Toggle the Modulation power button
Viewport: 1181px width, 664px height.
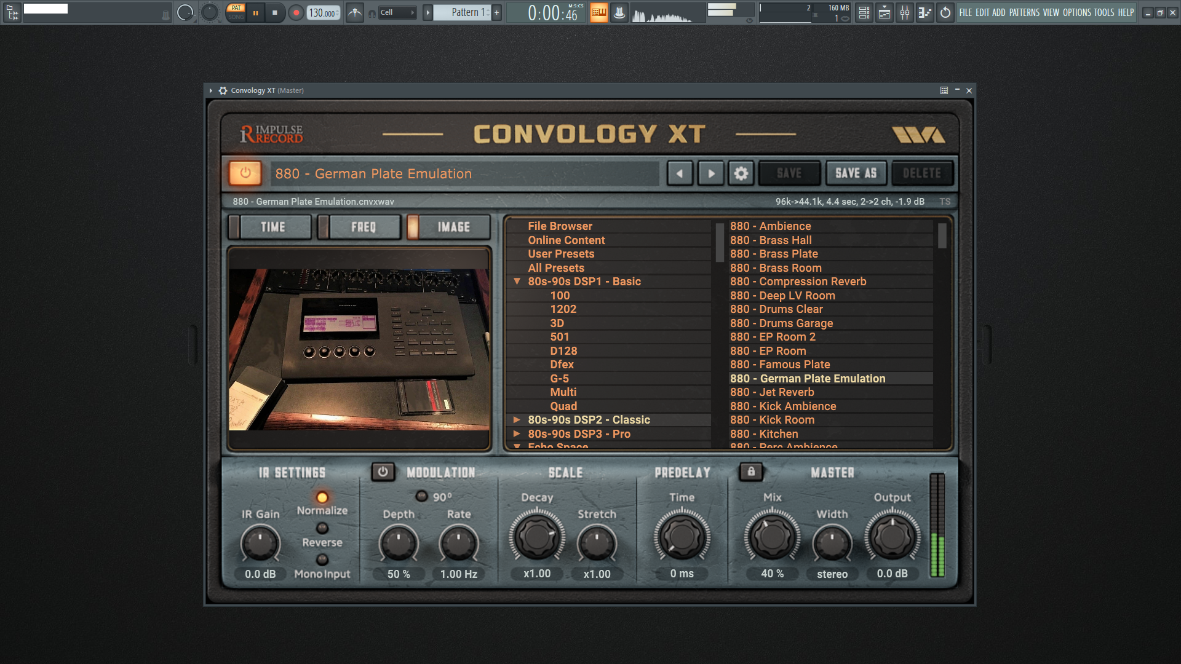(383, 472)
